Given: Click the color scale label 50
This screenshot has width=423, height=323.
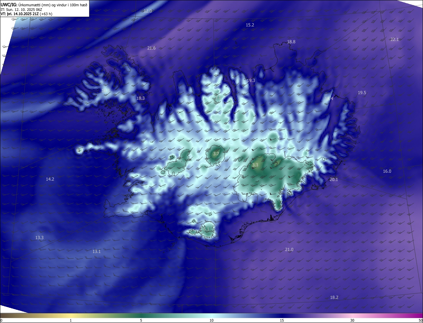Looking at the screenshot, I should [420, 320].
